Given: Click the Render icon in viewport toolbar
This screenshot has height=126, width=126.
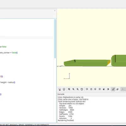Looking at the screenshot, I should pos(64,89).
